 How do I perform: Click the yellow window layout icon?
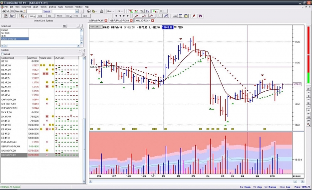tap(186, 16)
